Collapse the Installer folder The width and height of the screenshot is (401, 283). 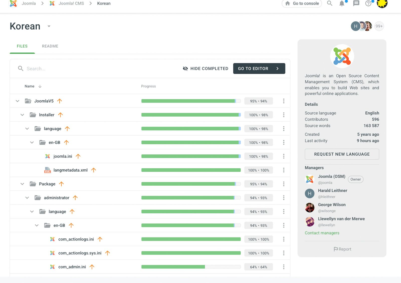(22, 115)
